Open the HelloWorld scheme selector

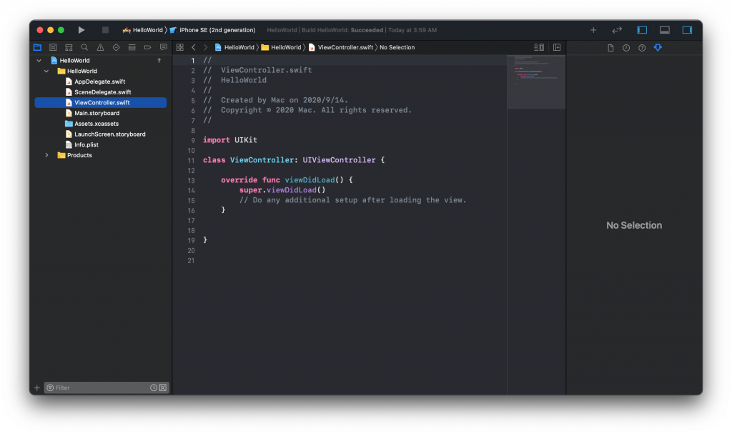pyautogui.click(x=142, y=30)
